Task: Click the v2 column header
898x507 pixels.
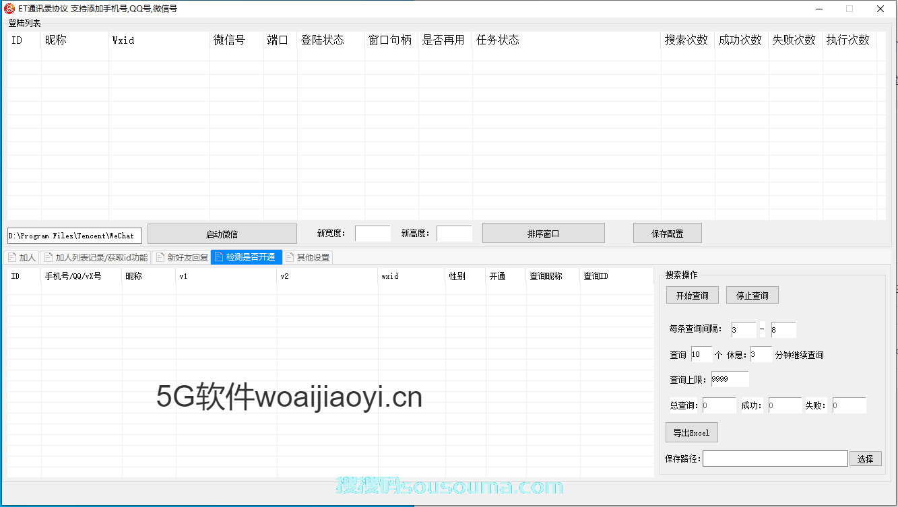Action: [x=327, y=276]
